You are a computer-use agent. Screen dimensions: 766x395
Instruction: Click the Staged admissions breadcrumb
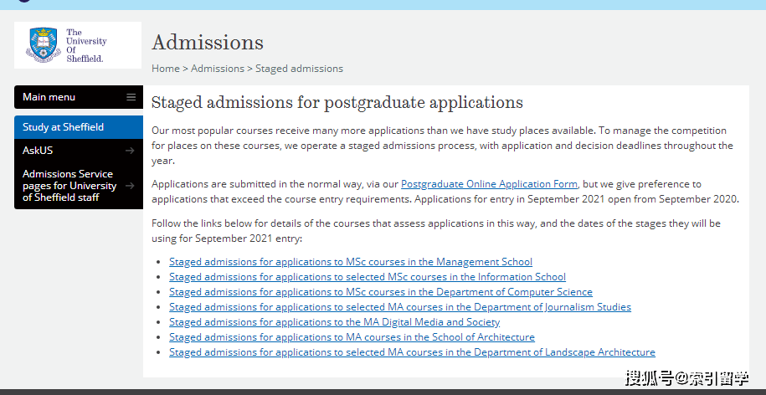299,69
